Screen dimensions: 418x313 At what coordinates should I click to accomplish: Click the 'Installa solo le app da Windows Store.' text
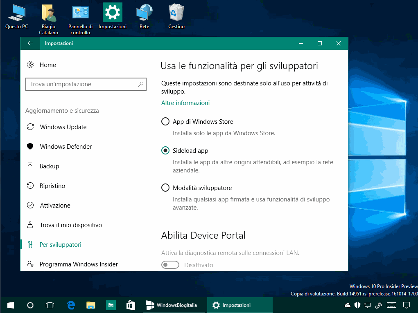224,133
